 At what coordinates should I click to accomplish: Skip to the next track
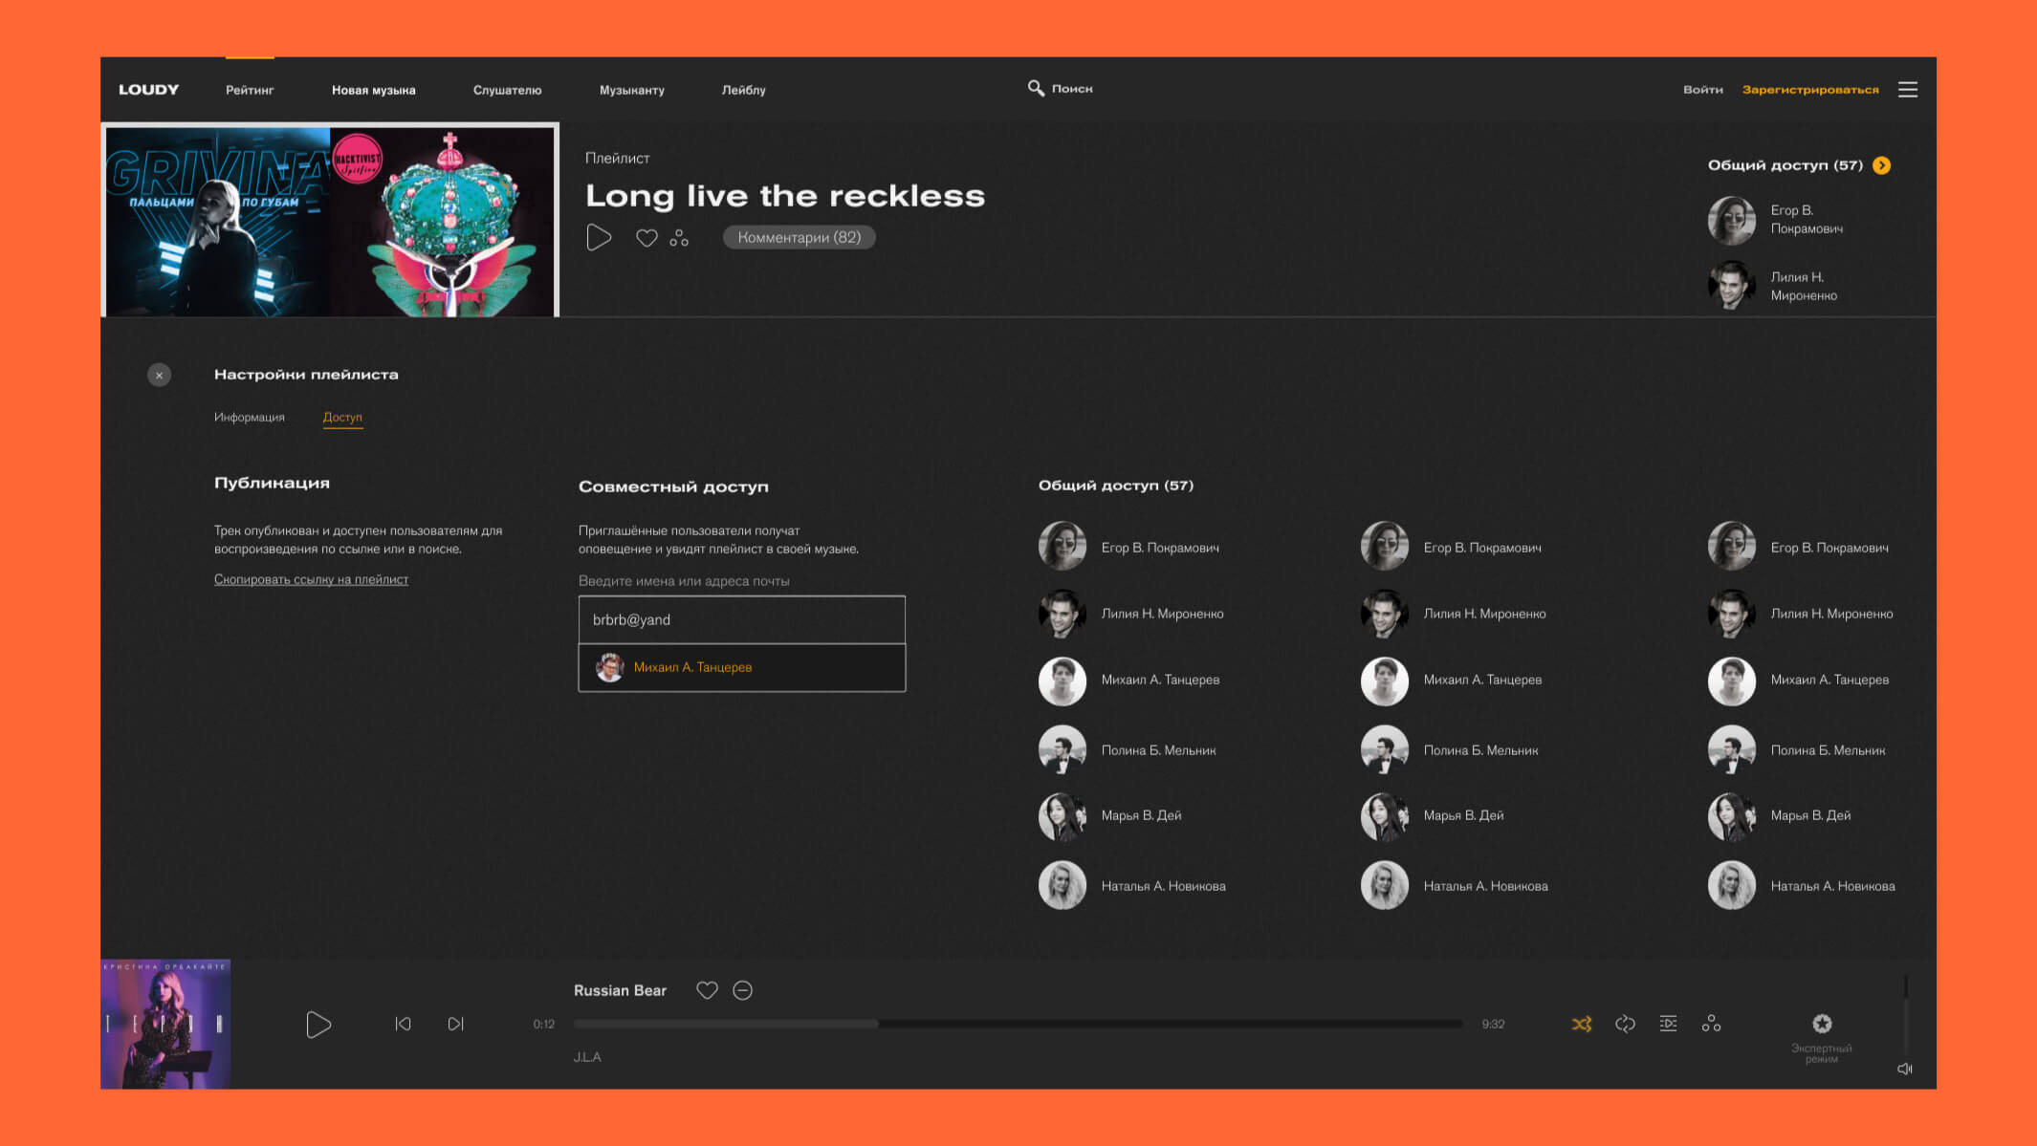click(456, 1024)
